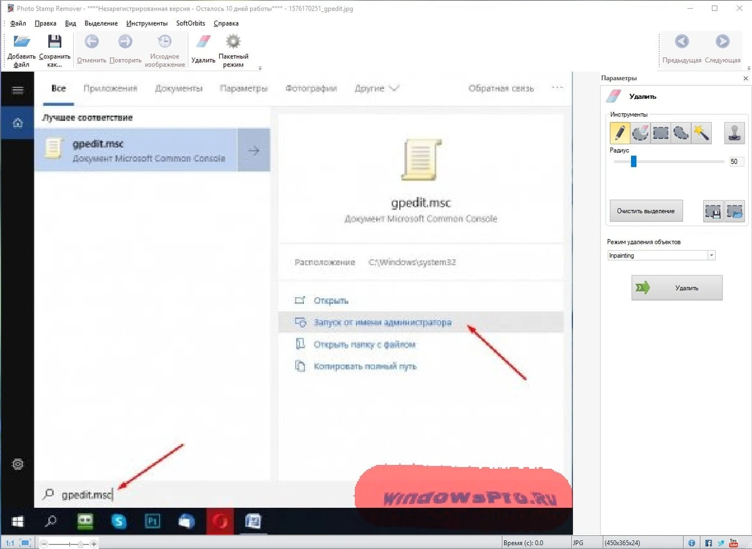Click the Save as floppy disk icon
This screenshot has height=549, width=752.
pos(55,42)
